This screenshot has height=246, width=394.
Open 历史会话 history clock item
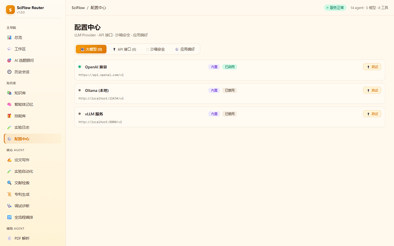point(33,72)
